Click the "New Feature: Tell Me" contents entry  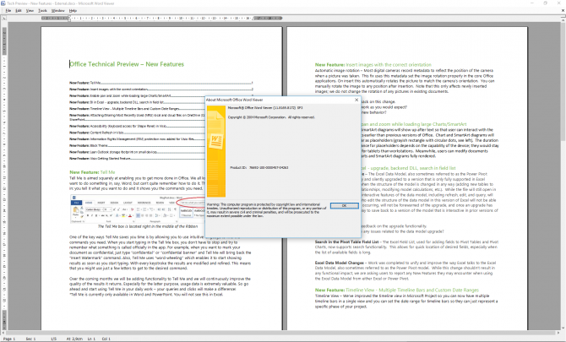(x=161, y=83)
